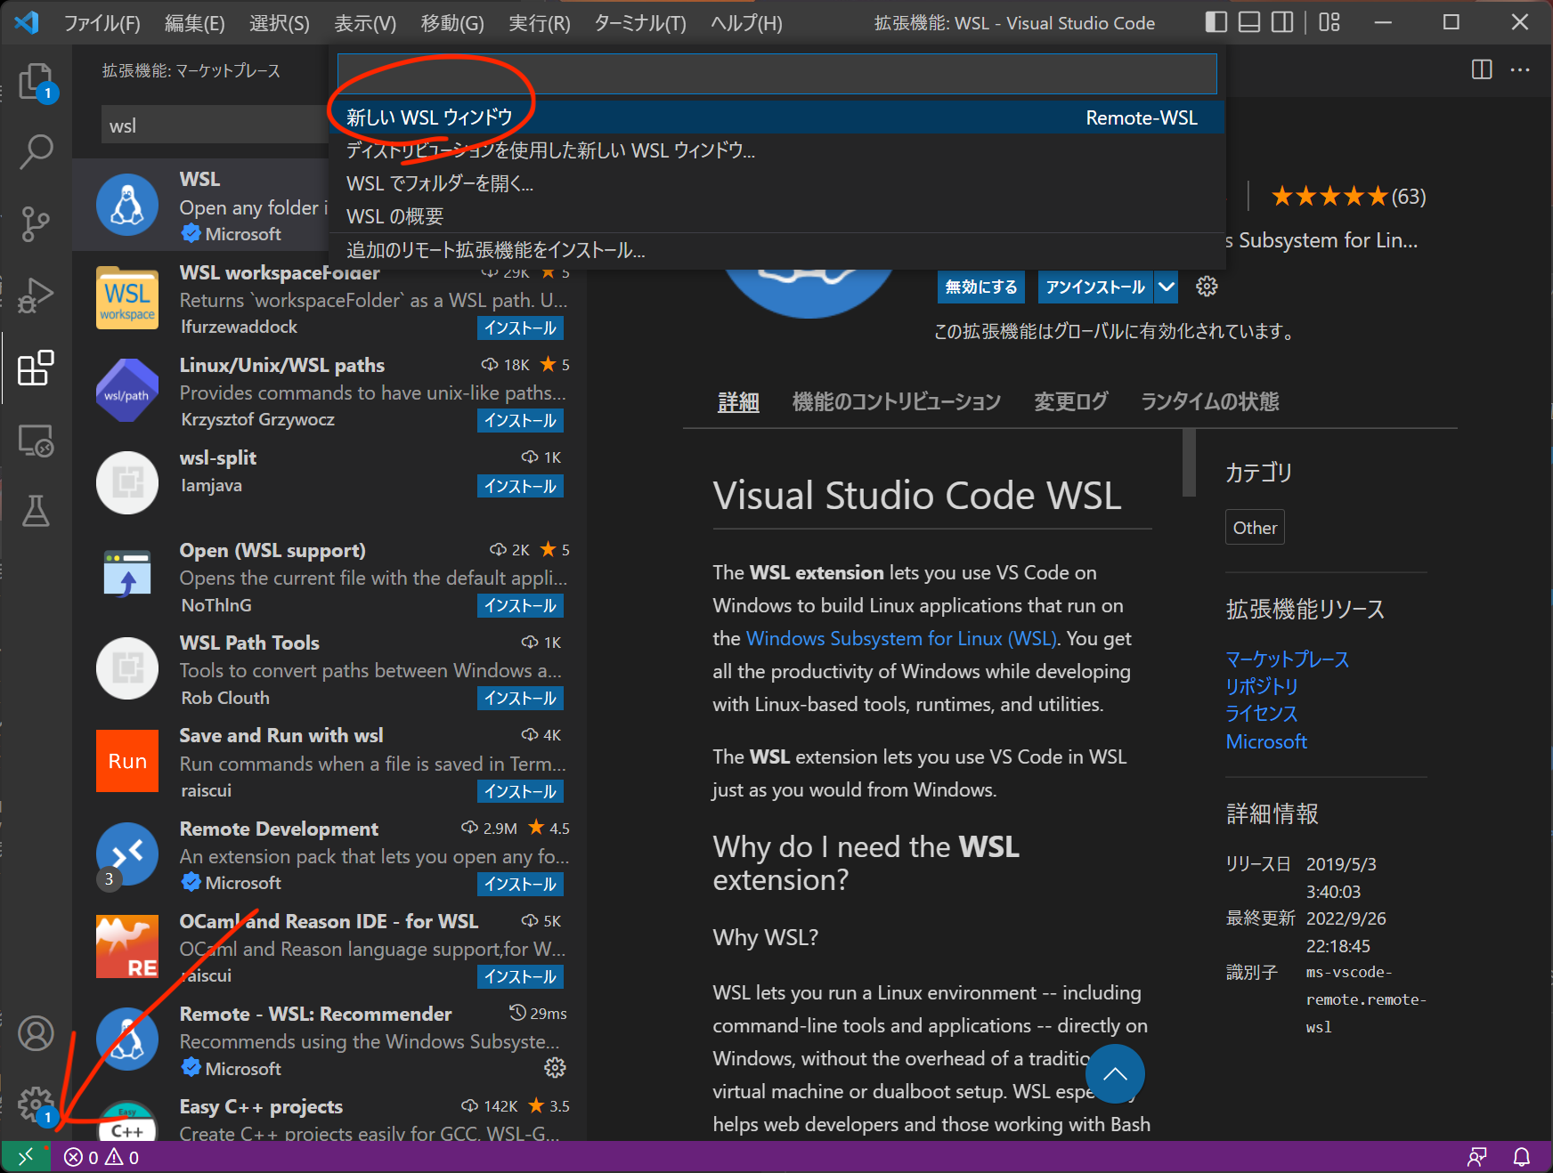Open the ヘルプ(H) menu
The height and width of the screenshot is (1173, 1553).
[x=746, y=23]
